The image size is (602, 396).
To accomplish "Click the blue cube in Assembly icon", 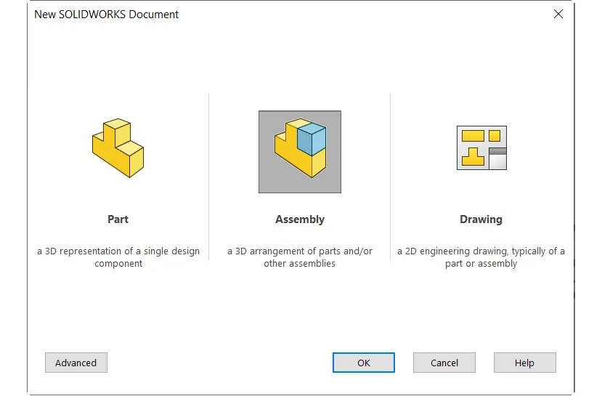I will coord(312,140).
